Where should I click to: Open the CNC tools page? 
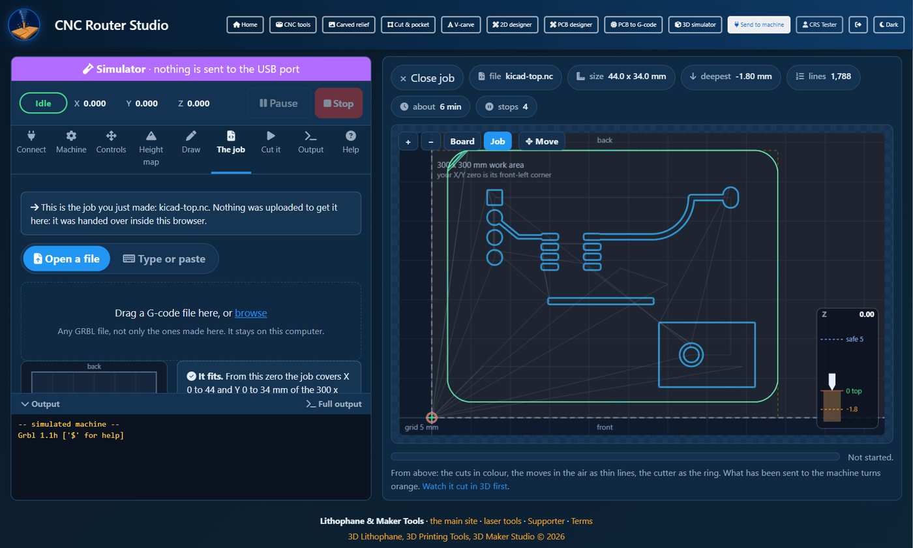coord(293,25)
